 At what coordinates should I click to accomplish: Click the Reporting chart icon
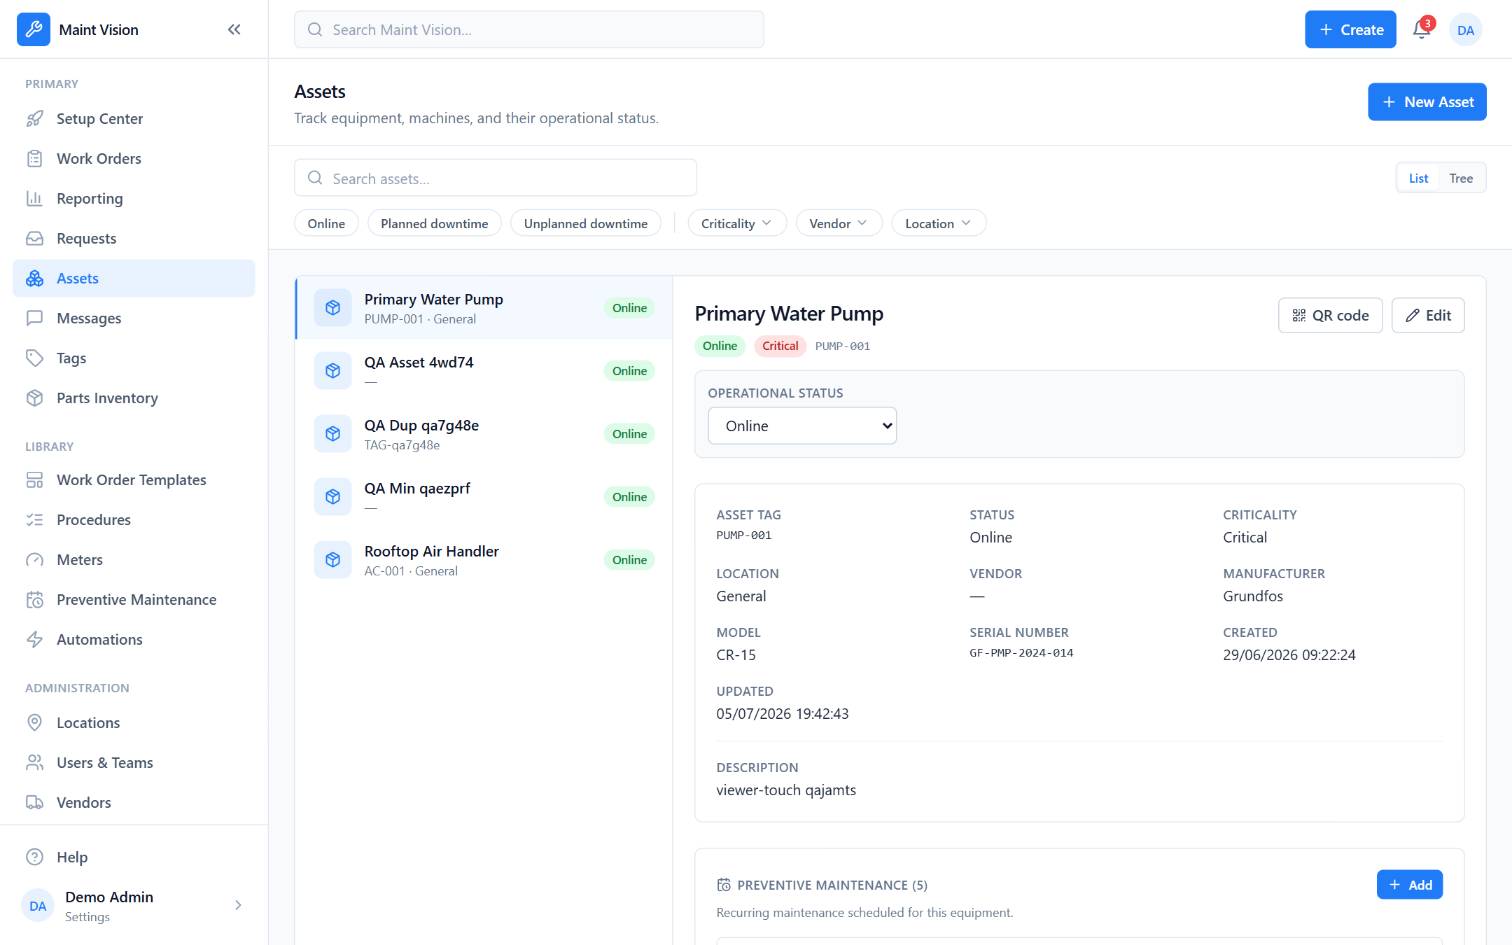click(35, 199)
